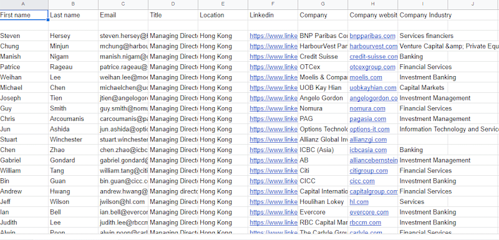This screenshot has height=240, width=499.
Task: Select Hong Kong location in Judith row
Action: point(223,223)
